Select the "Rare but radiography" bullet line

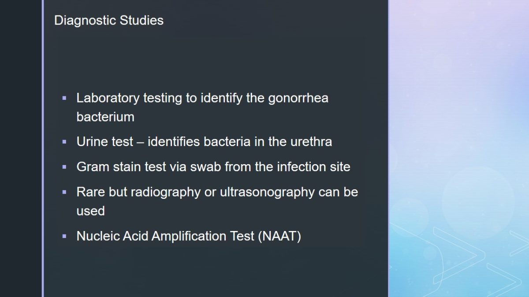coord(217,192)
